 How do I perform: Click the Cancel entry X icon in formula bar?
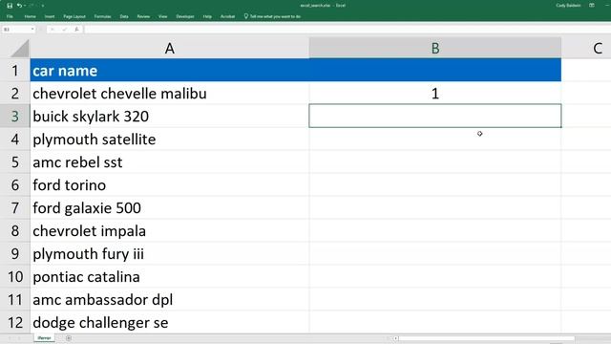coord(53,30)
